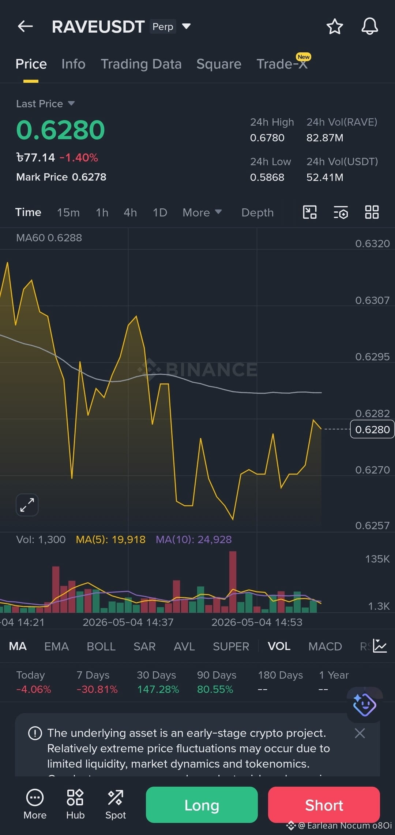Select the Price tab
The image size is (395, 835).
(31, 64)
